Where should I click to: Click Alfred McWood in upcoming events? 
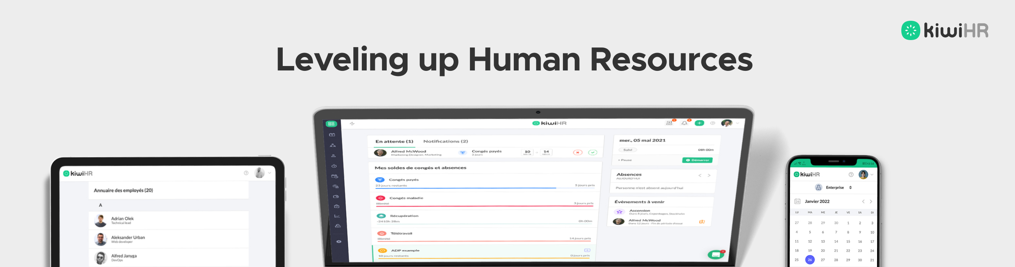pyautogui.click(x=644, y=221)
